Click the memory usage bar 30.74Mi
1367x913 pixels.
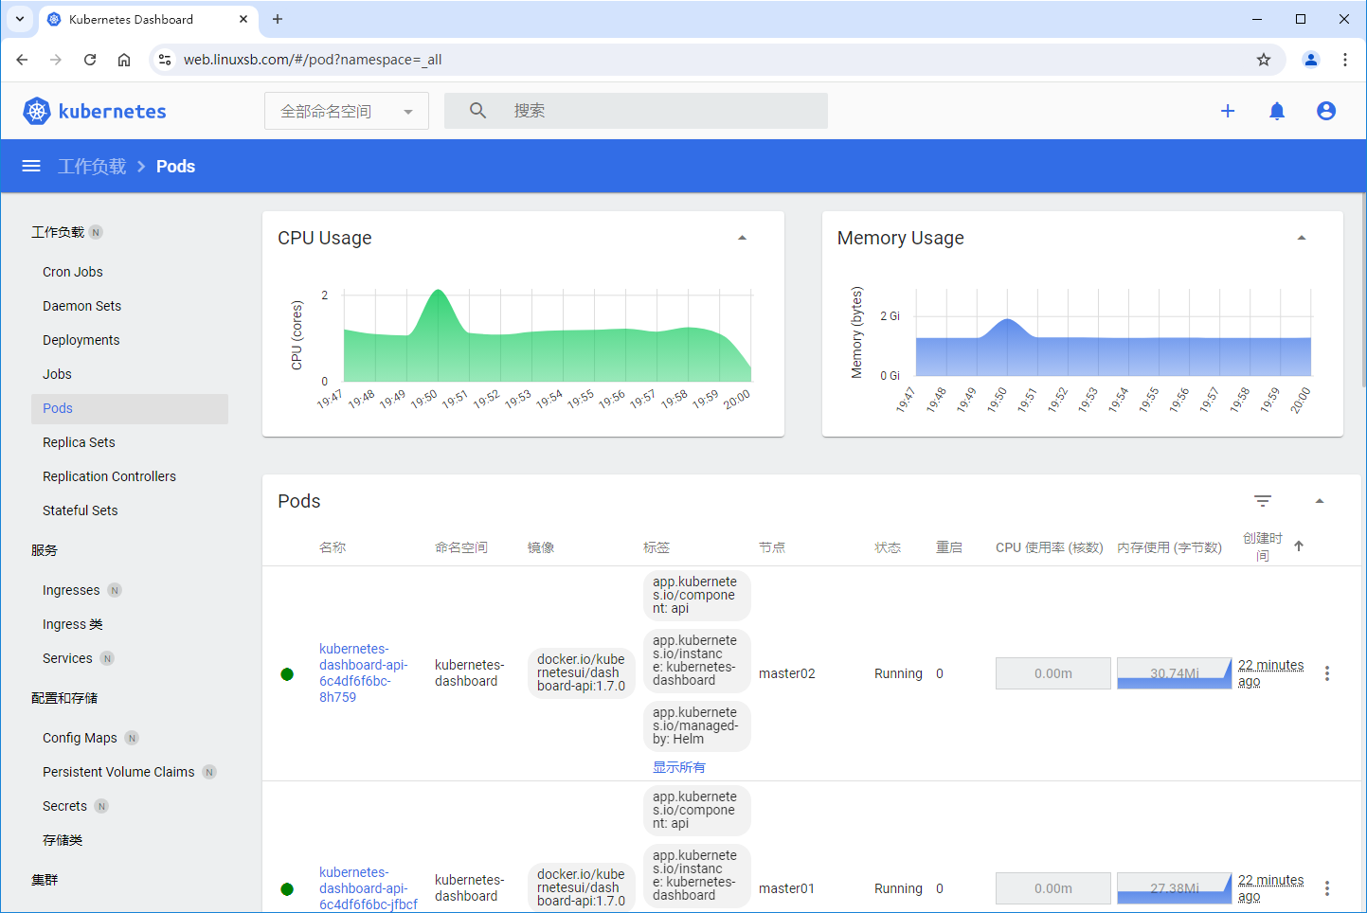(x=1174, y=673)
